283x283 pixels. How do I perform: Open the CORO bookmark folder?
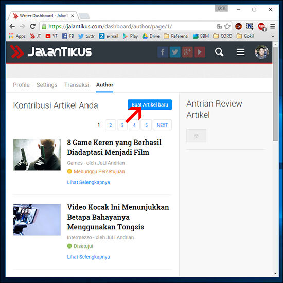[x=223, y=36]
